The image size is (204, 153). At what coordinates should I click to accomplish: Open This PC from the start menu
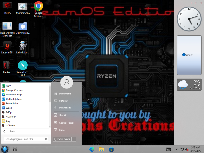pos(66,115)
